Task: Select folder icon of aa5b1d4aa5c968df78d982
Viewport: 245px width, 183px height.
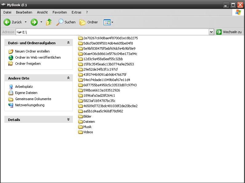Action: coord(80,111)
